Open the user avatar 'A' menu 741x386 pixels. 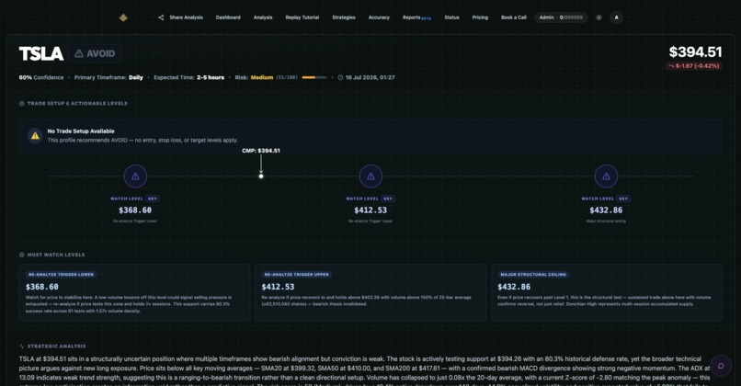coord(616,17)
